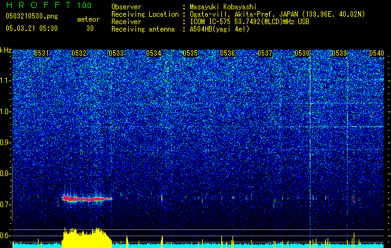Screen dimensions: 391x248
Task: Click the HROFFT 1.0.0 title text
Action: point(49,5)
